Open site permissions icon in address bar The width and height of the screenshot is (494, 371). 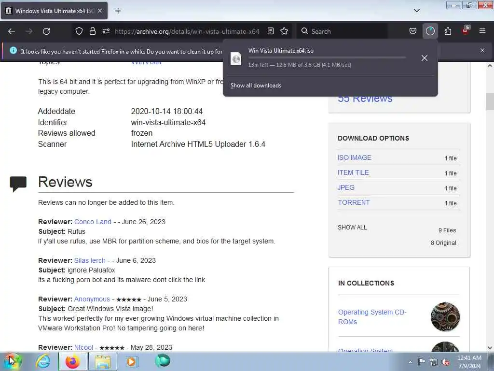coord(106,31)
